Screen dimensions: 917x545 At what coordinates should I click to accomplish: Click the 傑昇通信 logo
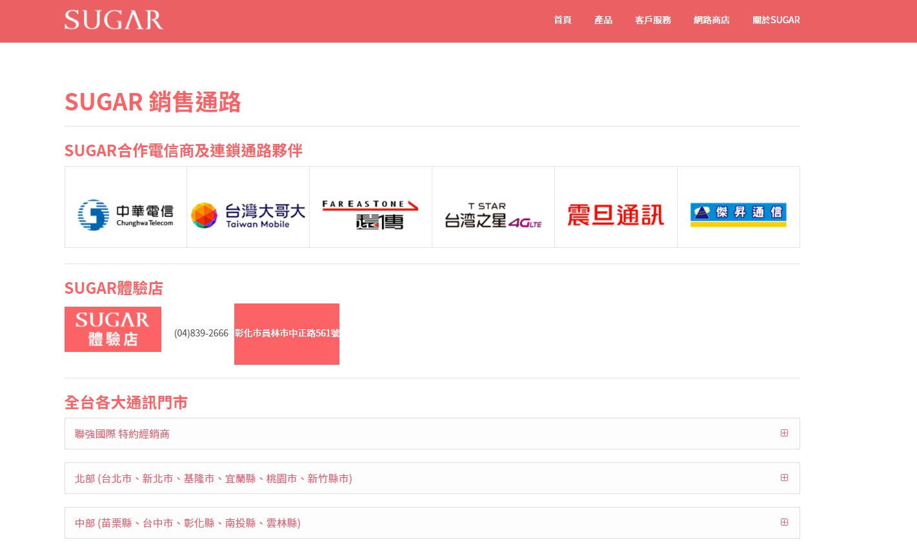pyautogui.click(x=738, y=215)
